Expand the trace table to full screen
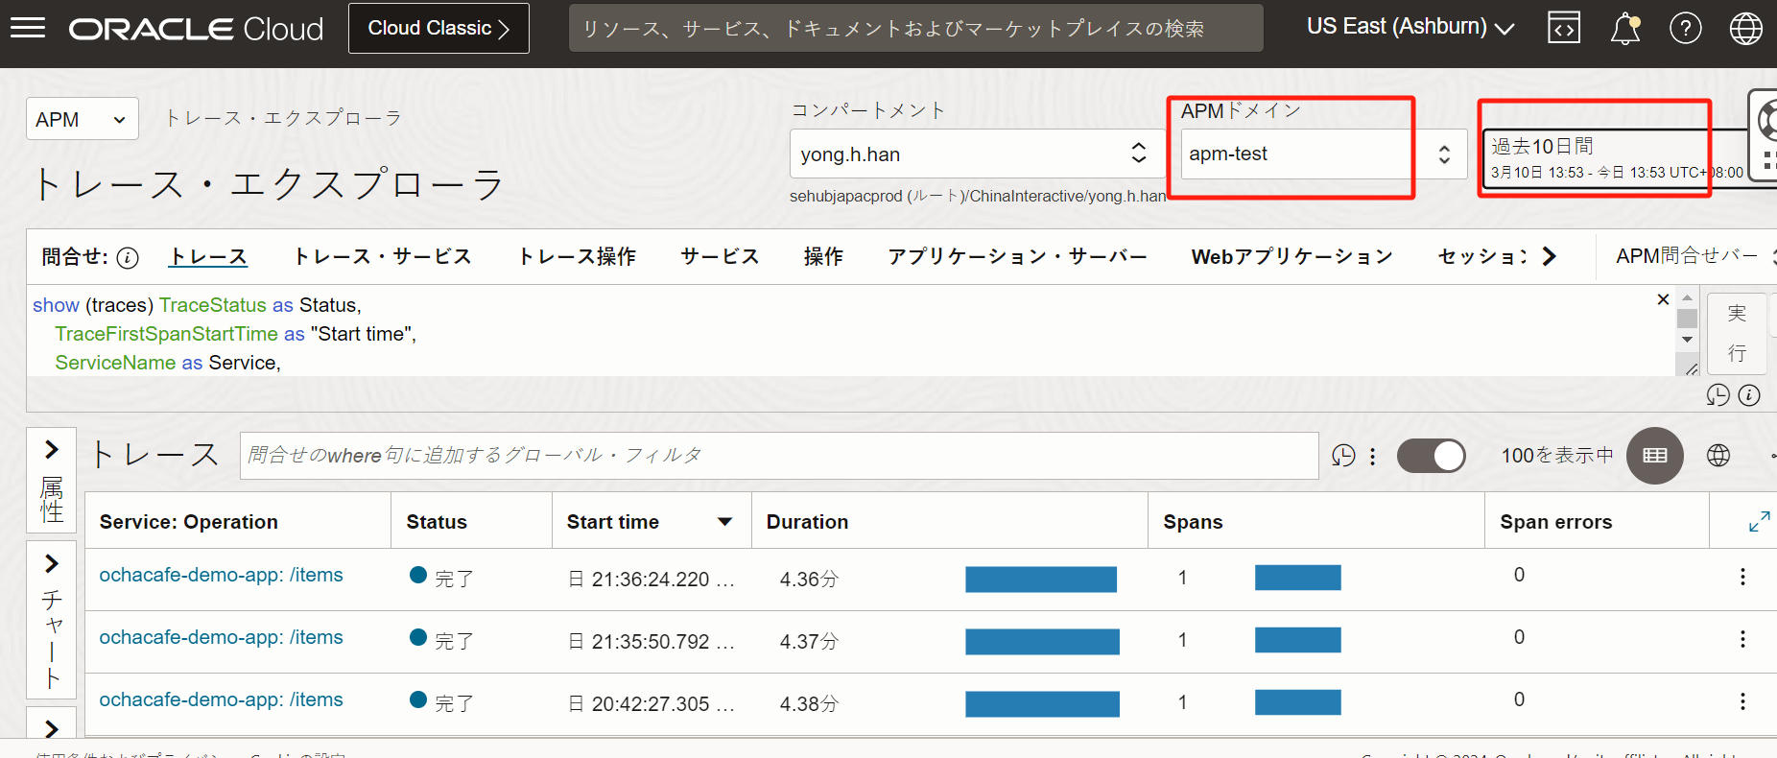 pos(1759,522)
